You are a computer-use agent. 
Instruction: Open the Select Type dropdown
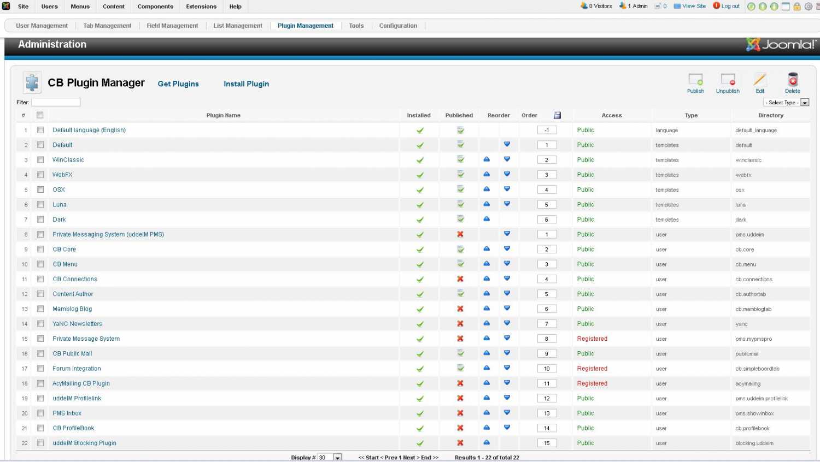click(786, 103)
